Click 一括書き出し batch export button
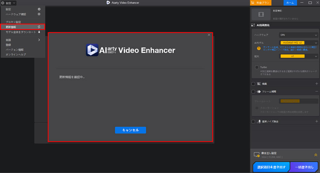Screen dimensions: 320x173 [304, 167]
